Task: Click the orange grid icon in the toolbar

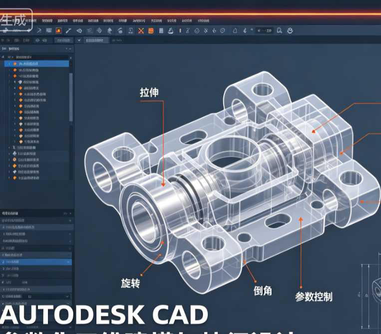Action: tap(151, 30)
